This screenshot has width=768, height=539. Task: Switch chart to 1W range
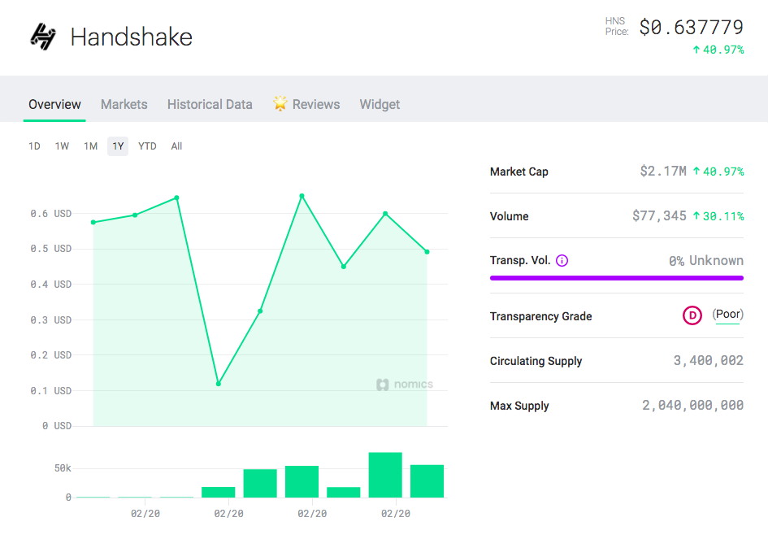coord(62,146)
